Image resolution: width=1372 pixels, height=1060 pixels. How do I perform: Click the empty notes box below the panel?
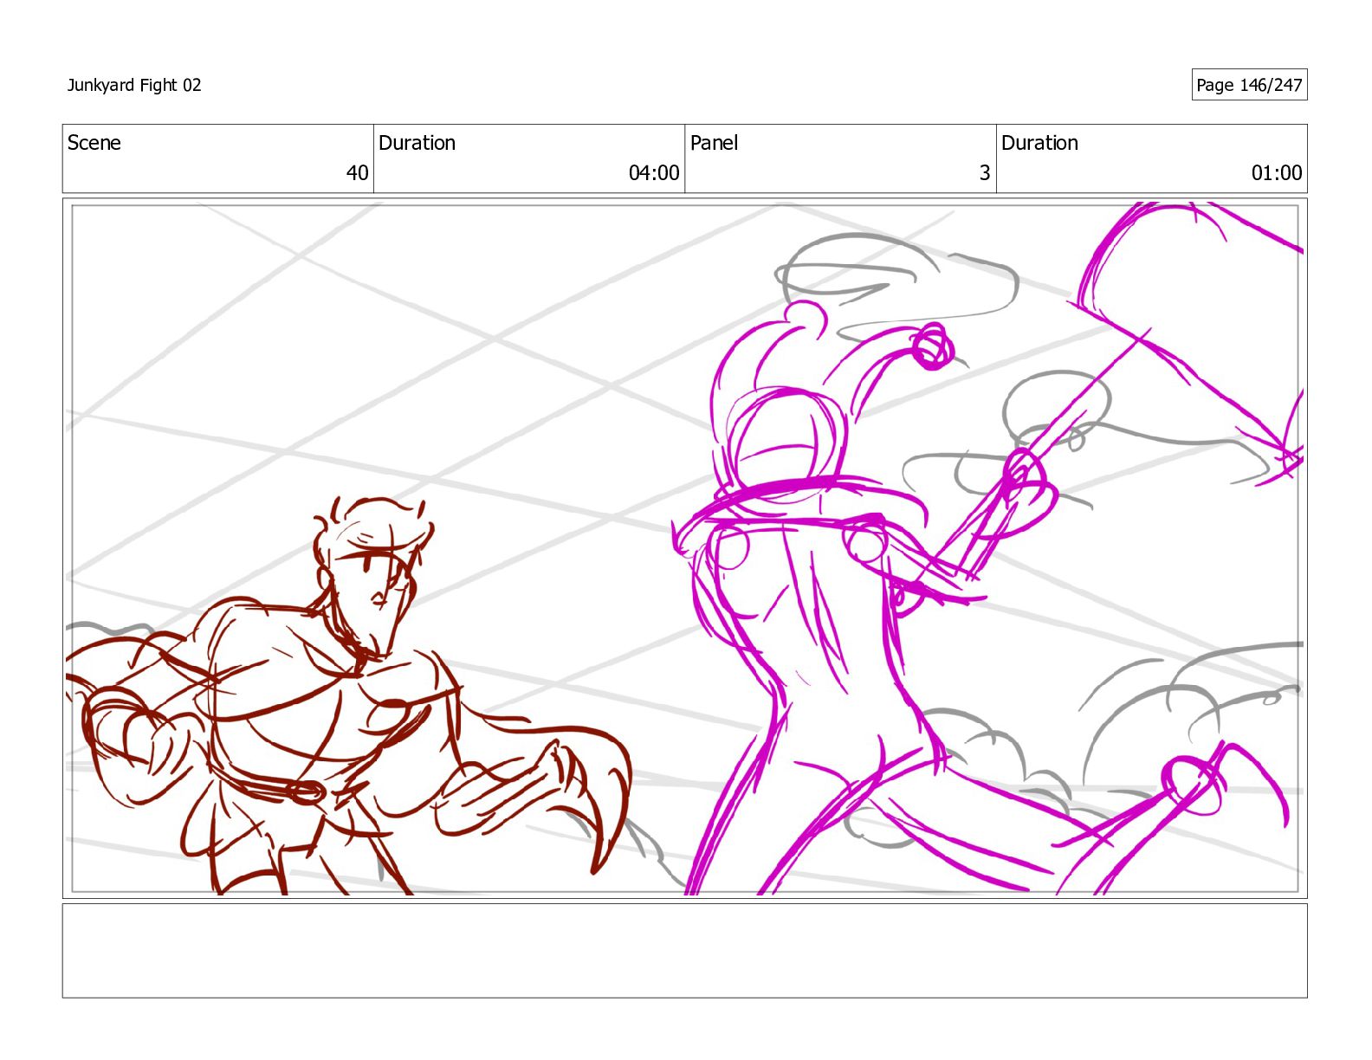pos(684,951)
